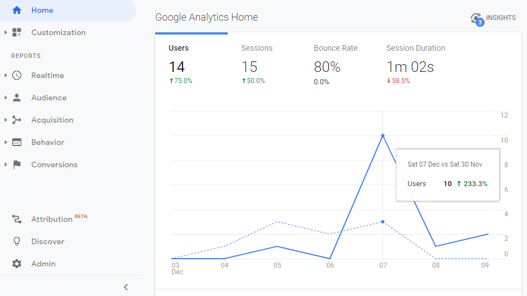The image size is (527, 296).
Task: Open the Insights icon with badge
Action: click(477, 19)
